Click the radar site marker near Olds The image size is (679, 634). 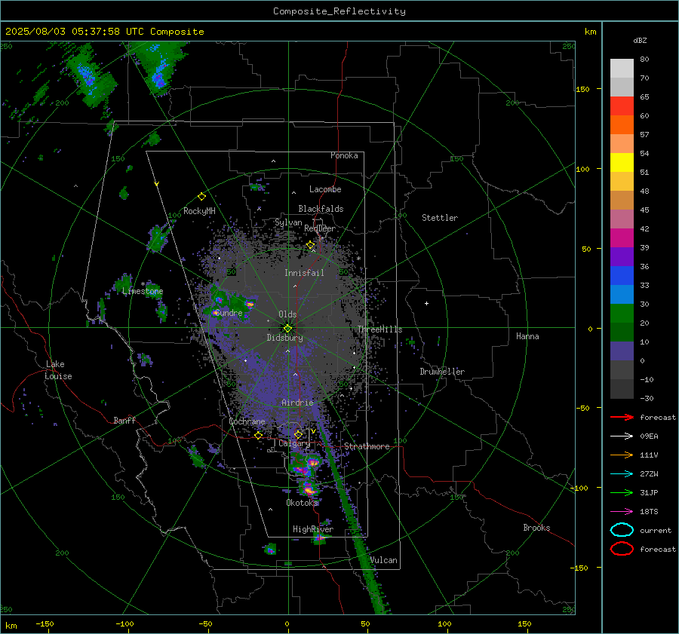(x=287, y=328)
